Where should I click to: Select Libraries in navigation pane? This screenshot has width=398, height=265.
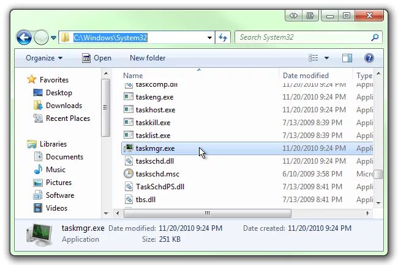[53, 144]
